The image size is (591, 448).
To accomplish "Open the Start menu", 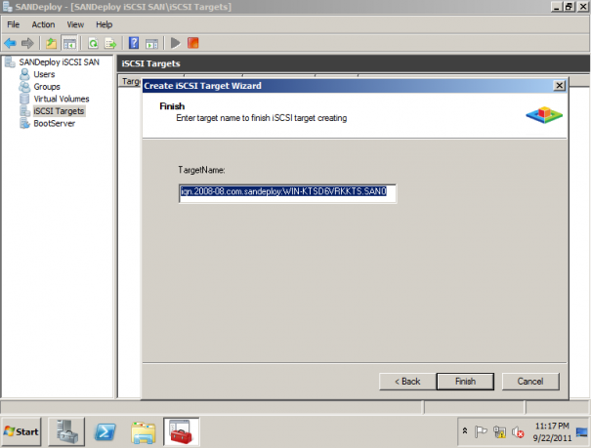I will coord(21,431).
